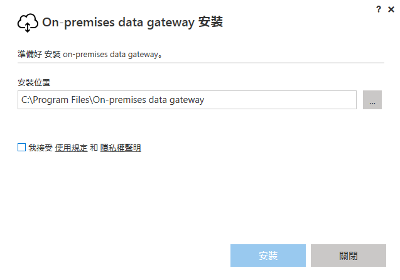Click the 'On-premises data gateway 安裝' heading
The image size is (400, 280).
[132, 23]
